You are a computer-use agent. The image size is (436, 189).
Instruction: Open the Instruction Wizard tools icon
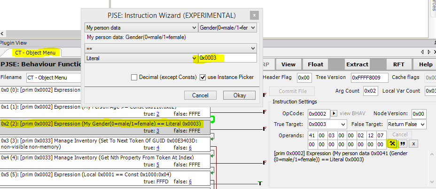pyautogui.click(x=392, y=144)
